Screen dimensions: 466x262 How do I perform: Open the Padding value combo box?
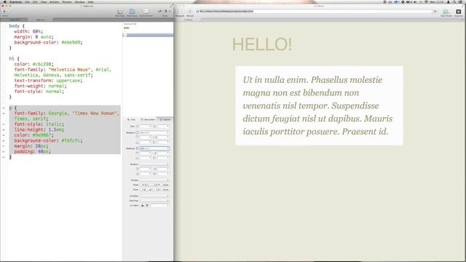(x=154, y=148)
